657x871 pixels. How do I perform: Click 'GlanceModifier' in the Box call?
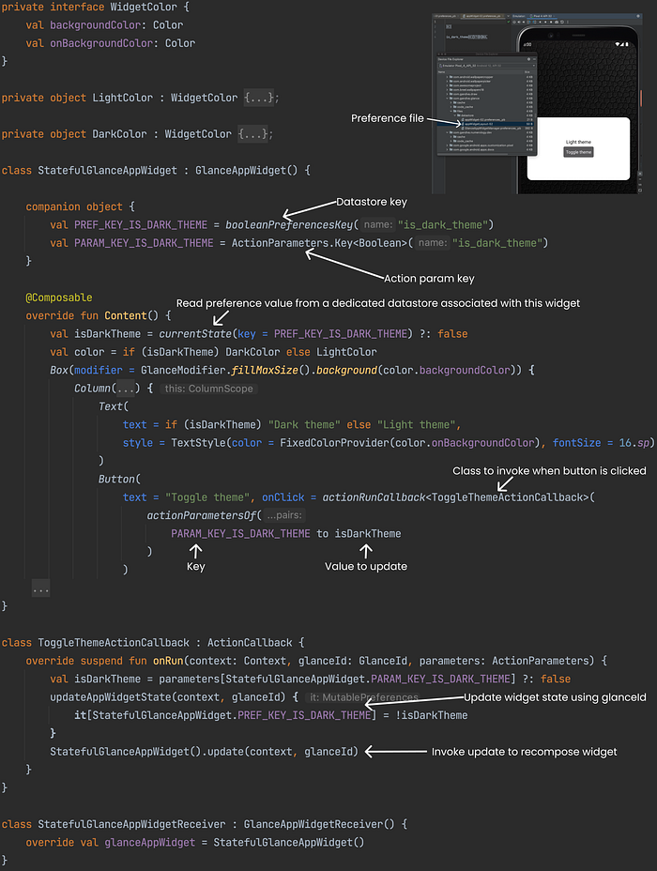pyautogui.click(x=183, y=370)
